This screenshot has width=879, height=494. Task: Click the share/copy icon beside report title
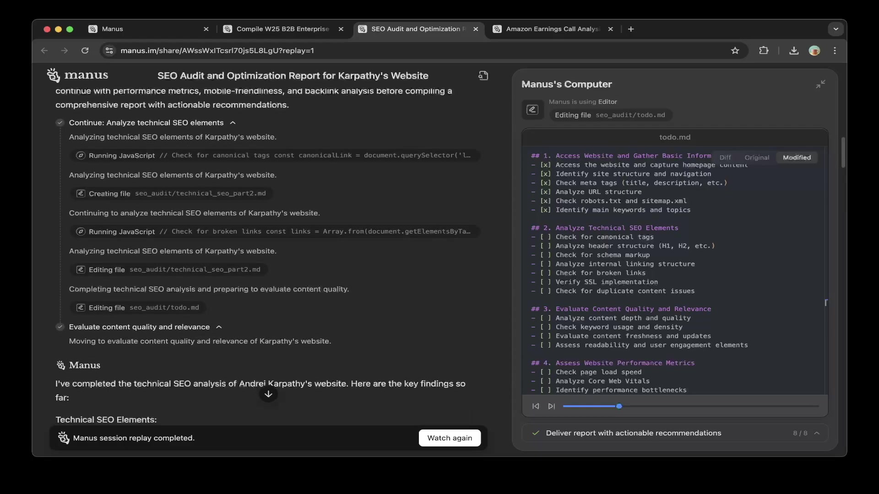[483, 75]
